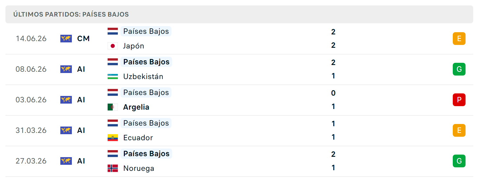Click the Ecuador flag icon
Viewport: 478px width, 182px height.
tap(113, 138)
